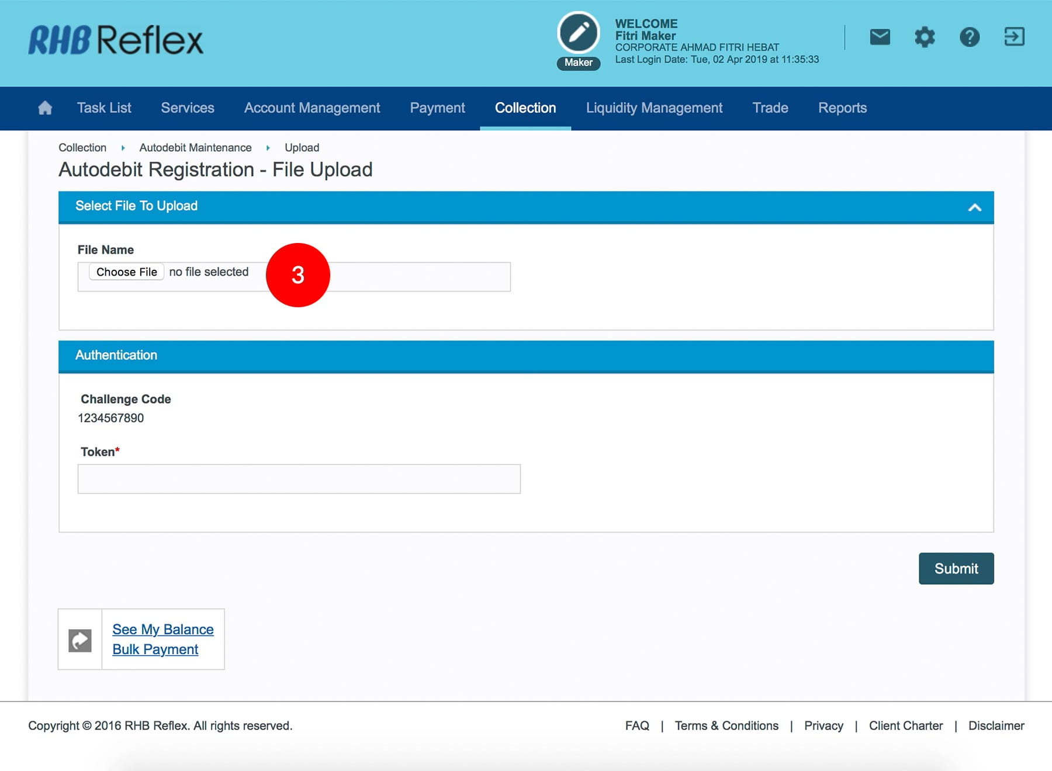Collapse the Select File To Upload panel
1052x771 pixels.
click(x=974, y=207)
